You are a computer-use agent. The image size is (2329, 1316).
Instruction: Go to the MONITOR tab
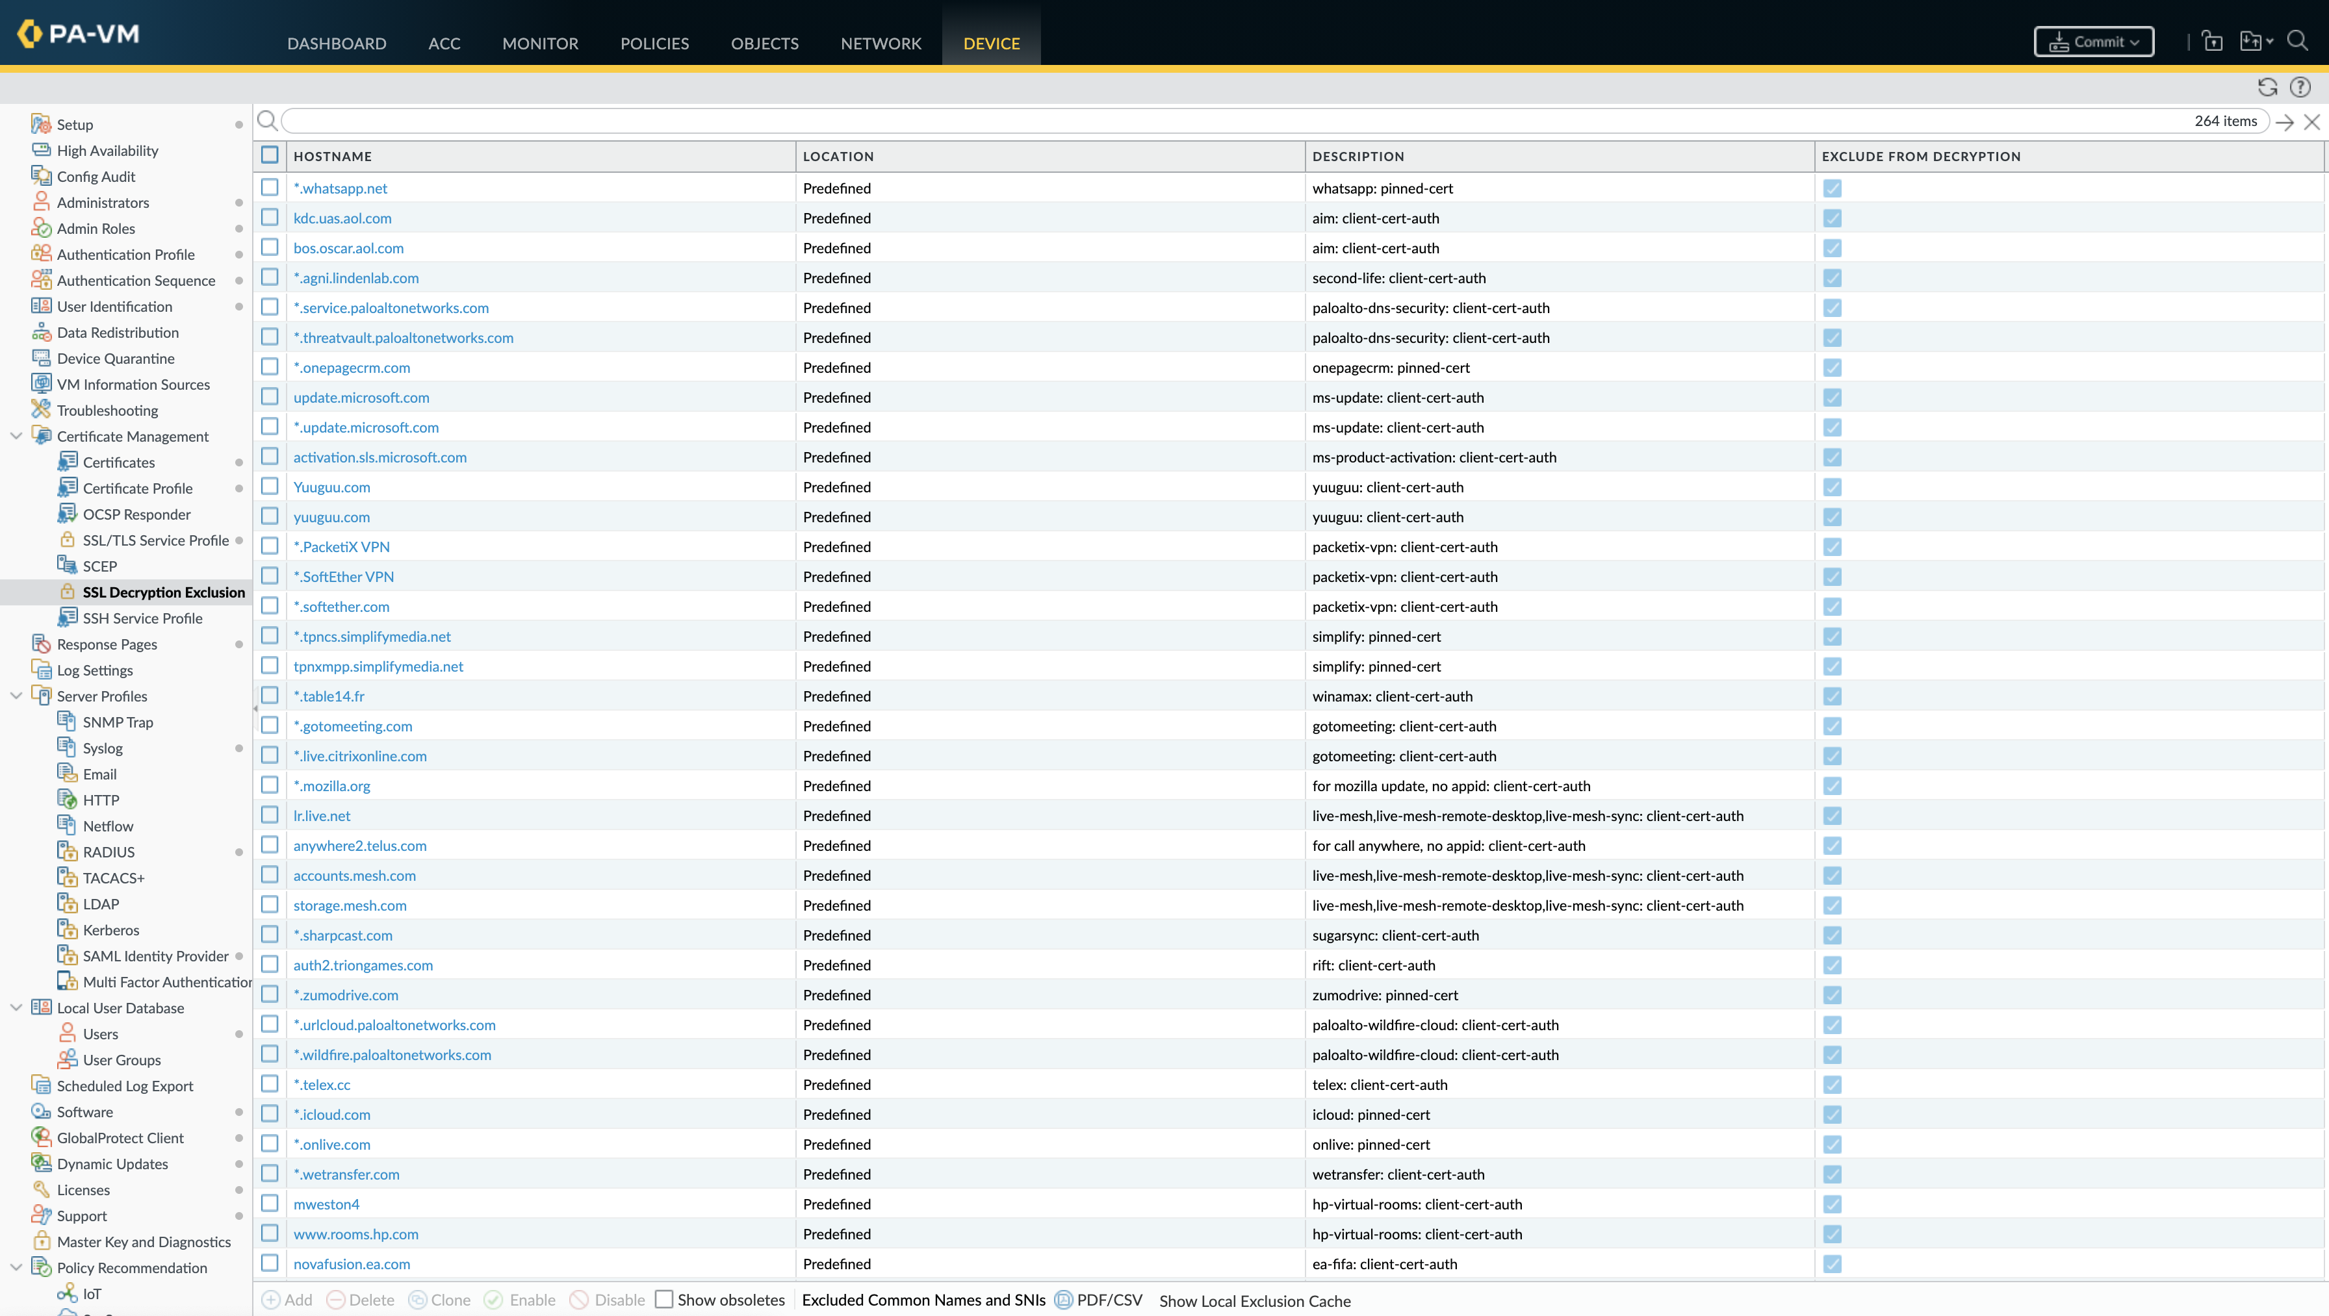(540, 44)
